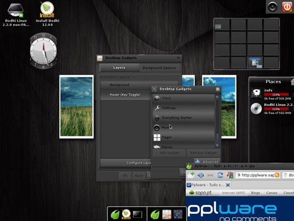Image resolution: width=294 pixels, height=221 pixels.
Task: Click the Apply button in Desktop Gadgets
Action: click(x=139, y=175)
